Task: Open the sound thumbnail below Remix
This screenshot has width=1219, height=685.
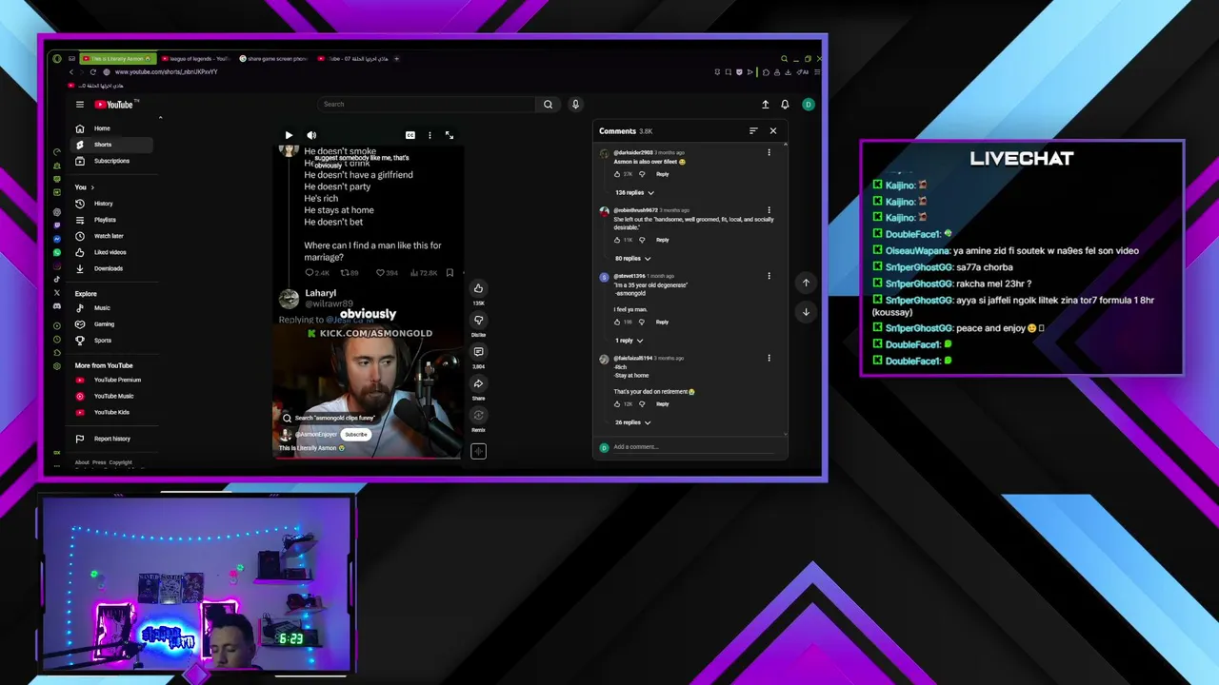Action: click(478, 451)
